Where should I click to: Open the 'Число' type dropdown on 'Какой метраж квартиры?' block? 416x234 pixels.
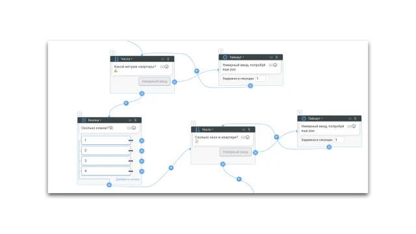(126, 59)
